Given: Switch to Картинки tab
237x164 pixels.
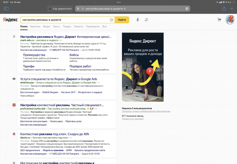Looking at the screenshot, I should 35,26.
